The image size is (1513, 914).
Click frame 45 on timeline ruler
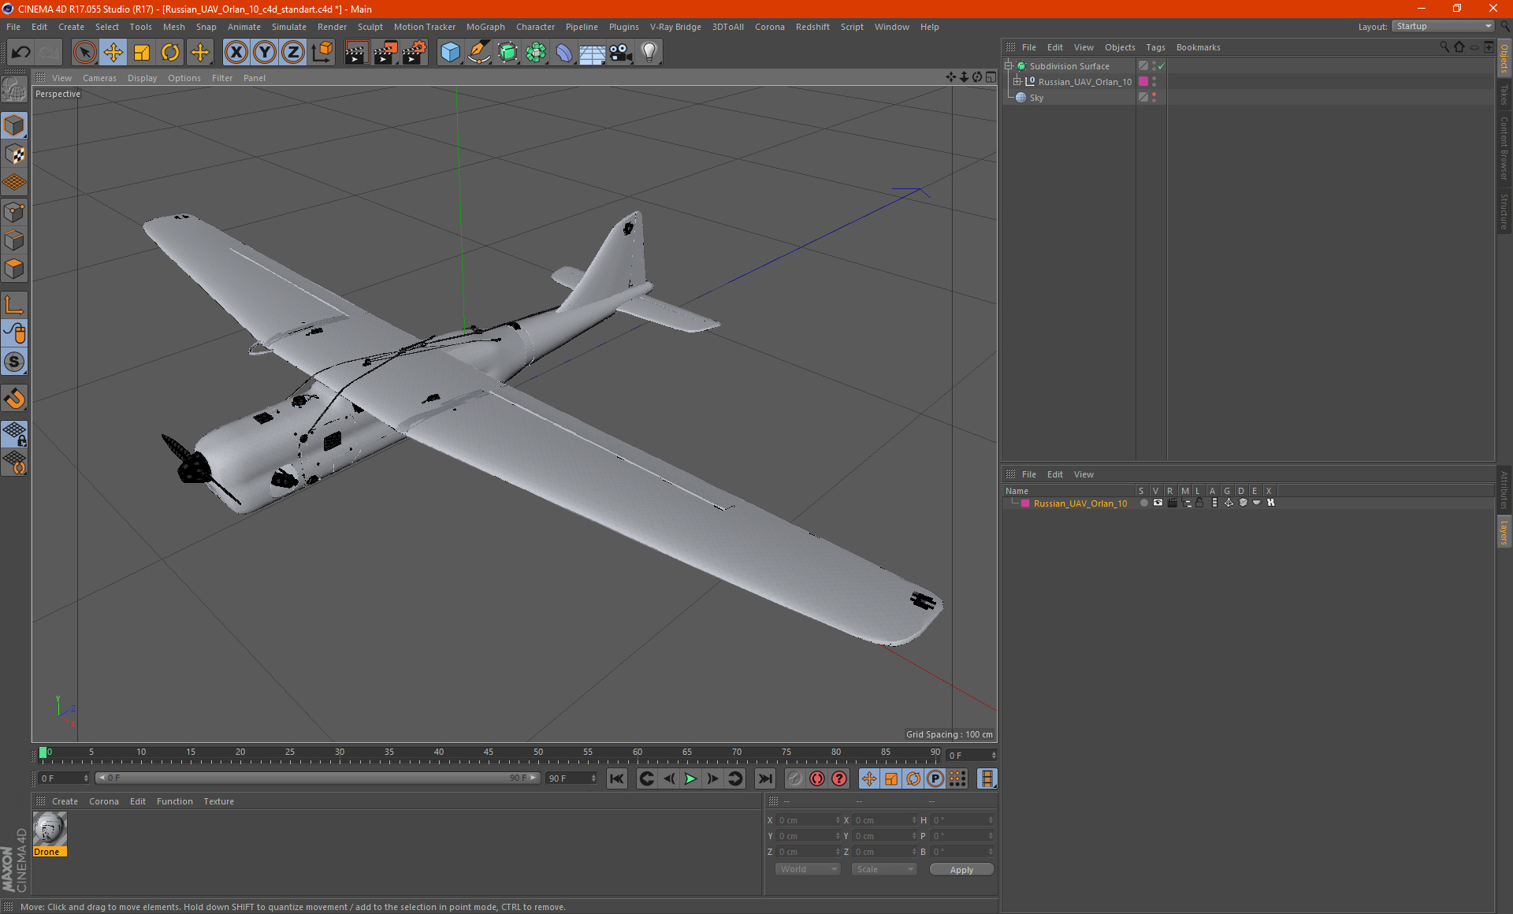click(489, 754)
